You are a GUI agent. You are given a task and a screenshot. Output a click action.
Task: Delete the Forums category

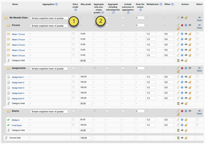pyautogui.click(x=182, y=25)
